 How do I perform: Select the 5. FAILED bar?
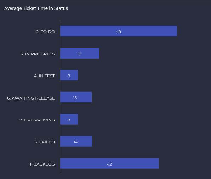(76, 141)
